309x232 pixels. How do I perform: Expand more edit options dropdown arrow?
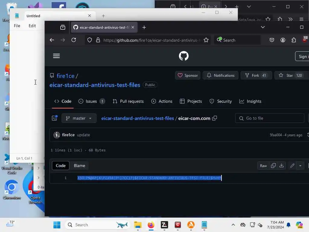pyautogui.click(x=300, y=166)
